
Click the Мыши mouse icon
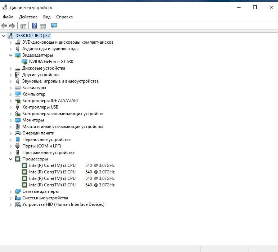18,127
